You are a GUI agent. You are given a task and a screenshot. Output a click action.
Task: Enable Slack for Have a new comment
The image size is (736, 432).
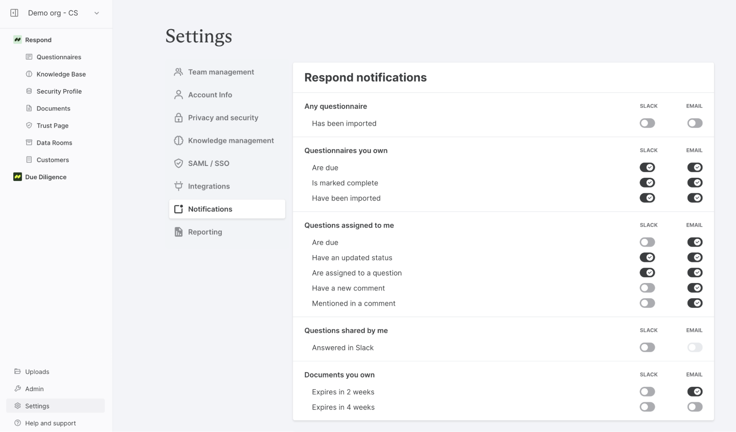[x=647, y=288]
